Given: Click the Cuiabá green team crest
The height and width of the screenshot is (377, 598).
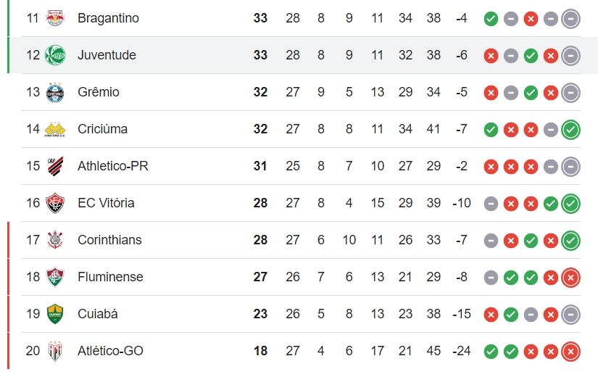Looking at the screenshot, I should [55, 314].
